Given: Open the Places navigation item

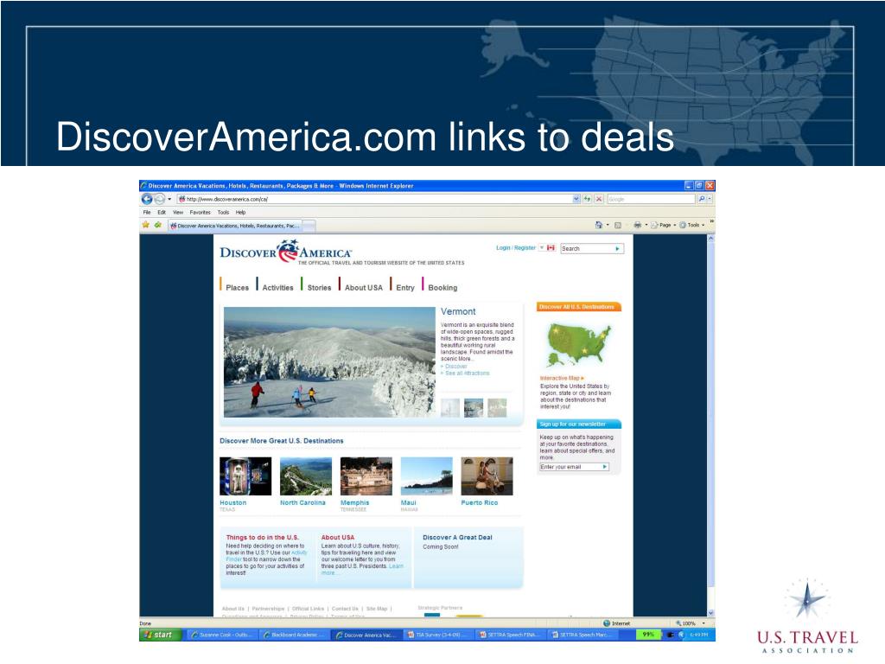Looking at the screenshot, I should tap(237, 287).
